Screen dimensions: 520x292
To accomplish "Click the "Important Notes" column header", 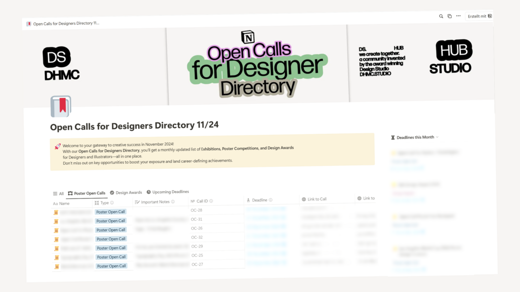I will [155, 202].
